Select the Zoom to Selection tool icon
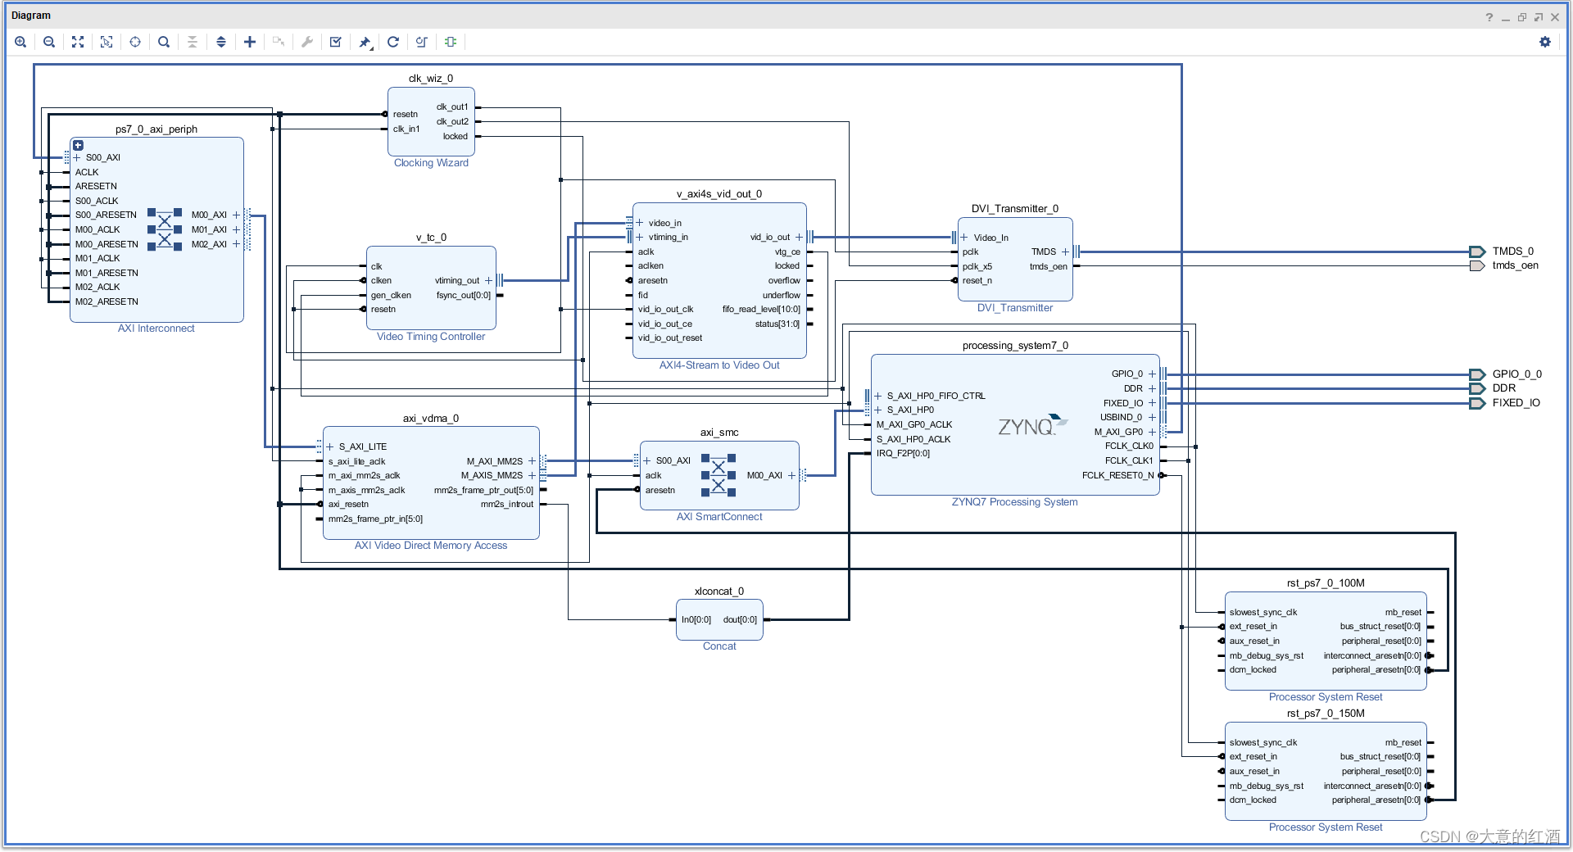Screen dimensions: 1573x852 (107, 42)
